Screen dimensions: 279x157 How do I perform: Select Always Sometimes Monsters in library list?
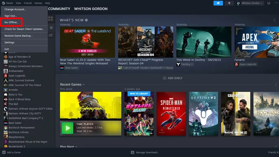(25, 66)
